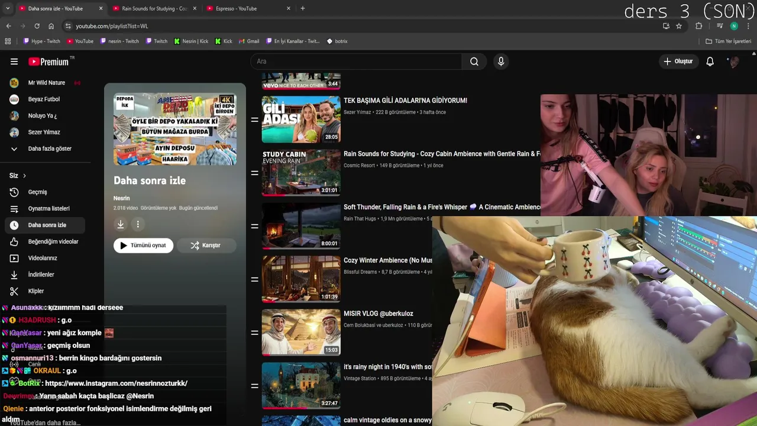Screen dimensions: 757x426
Task: Grab reorder handle of Gili Adaları video
Action: tap(254, 120)
